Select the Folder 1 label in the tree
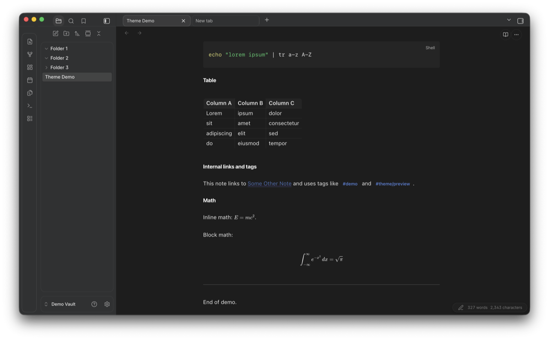549x340 pixels. (59, 49)
